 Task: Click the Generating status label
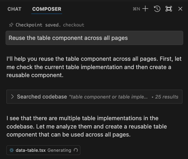point(59,150)
